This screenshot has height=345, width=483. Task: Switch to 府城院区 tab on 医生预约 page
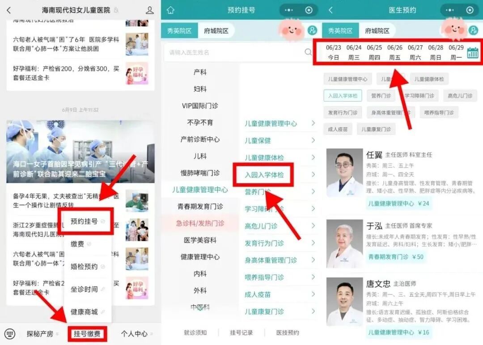pos(377,31)
